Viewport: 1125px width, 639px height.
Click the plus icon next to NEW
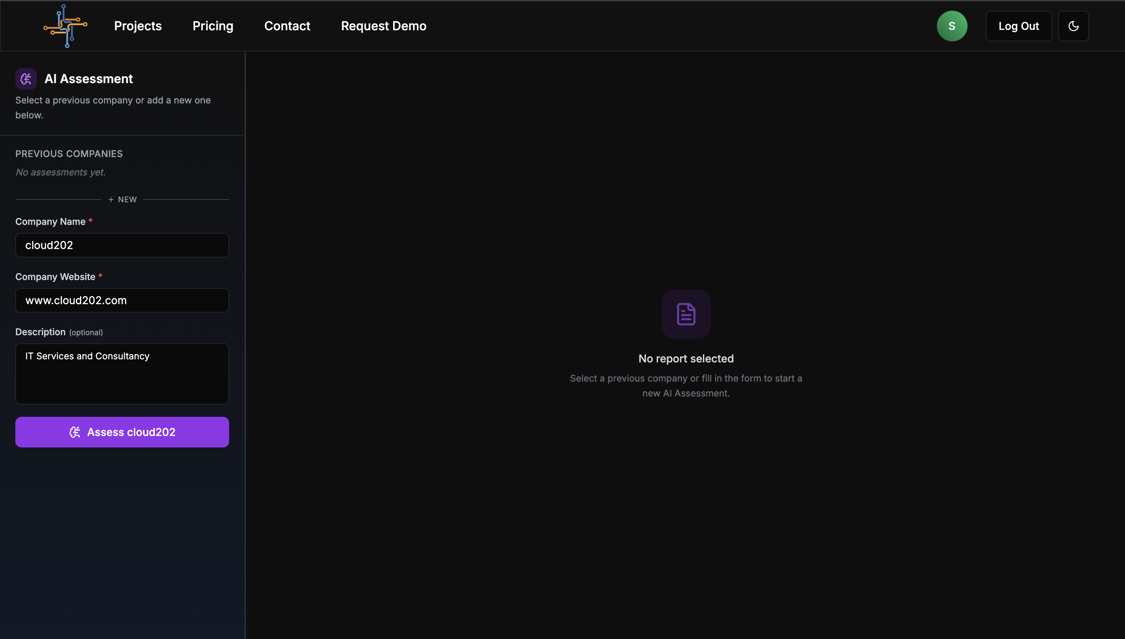111,200
